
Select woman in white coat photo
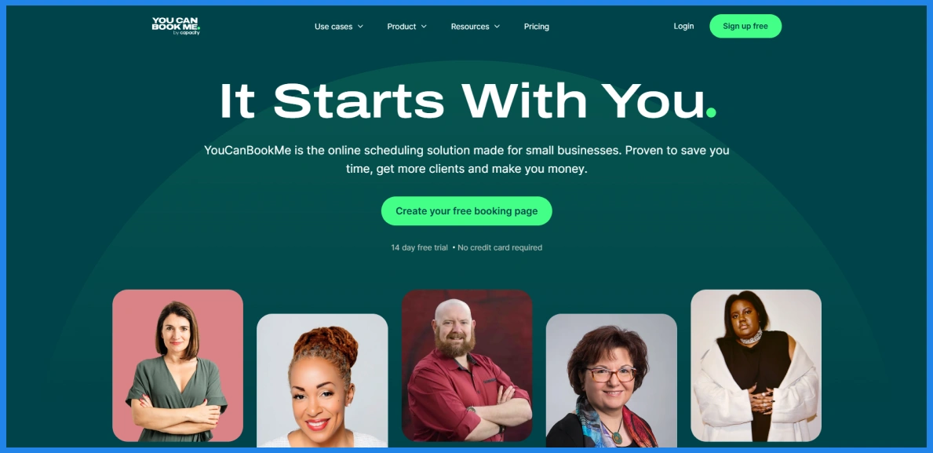coord(756,366)
